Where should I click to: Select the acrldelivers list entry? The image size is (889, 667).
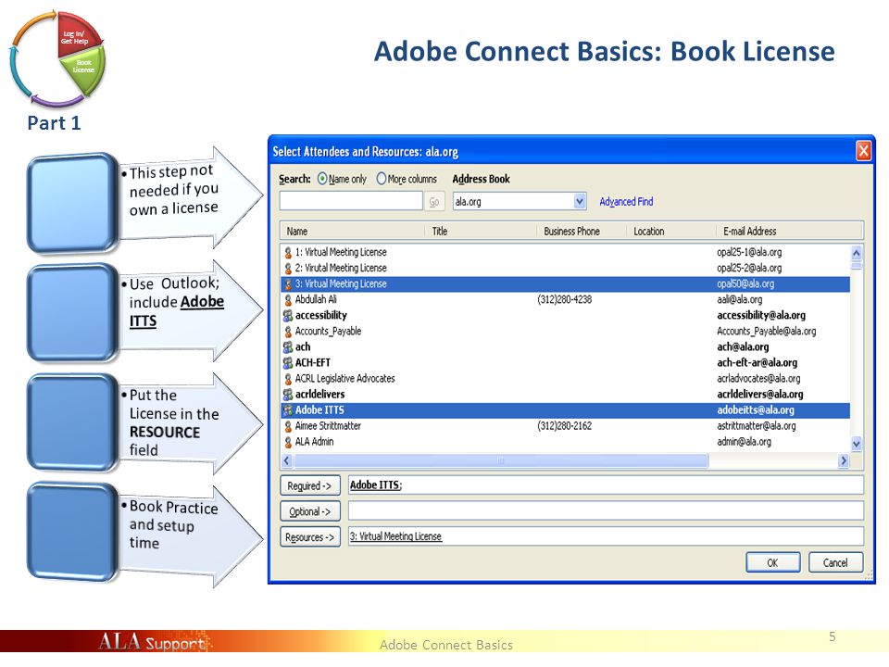coord(319,395)
